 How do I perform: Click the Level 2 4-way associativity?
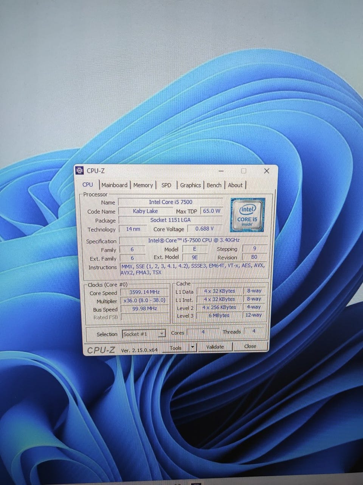click(254, 307)
